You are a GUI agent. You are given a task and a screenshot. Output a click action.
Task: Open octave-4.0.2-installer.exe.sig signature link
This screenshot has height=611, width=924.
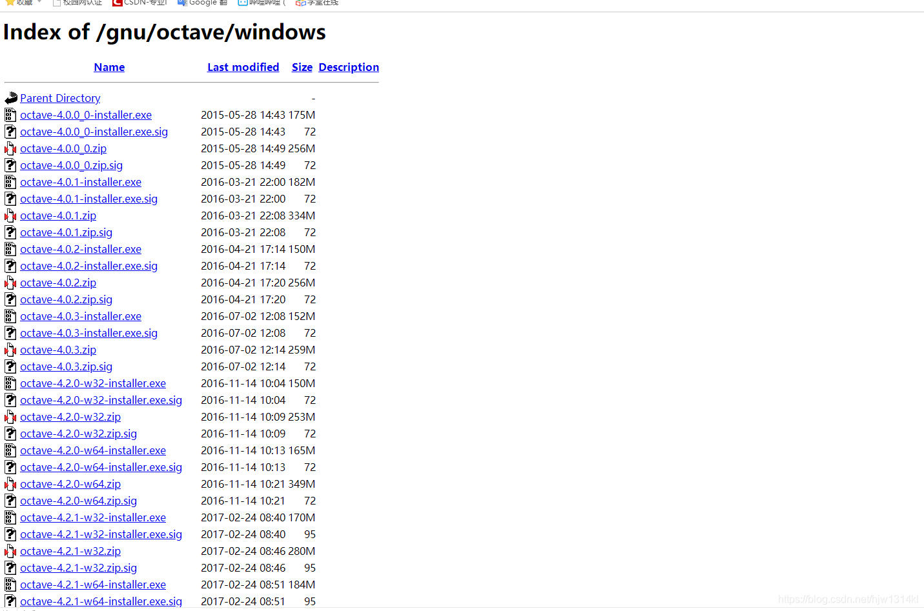coord(88,266)
